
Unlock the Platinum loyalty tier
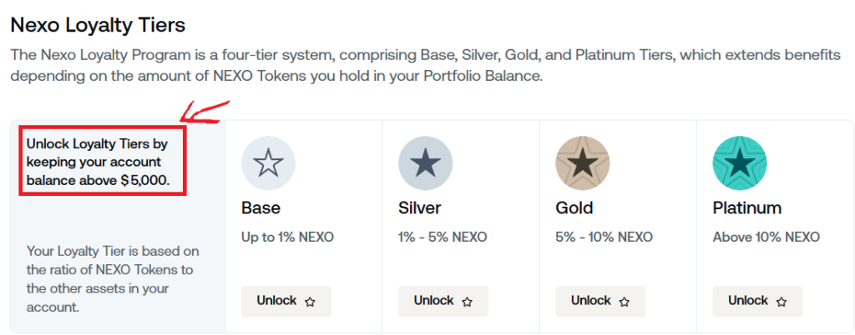[x=757, y=302]
